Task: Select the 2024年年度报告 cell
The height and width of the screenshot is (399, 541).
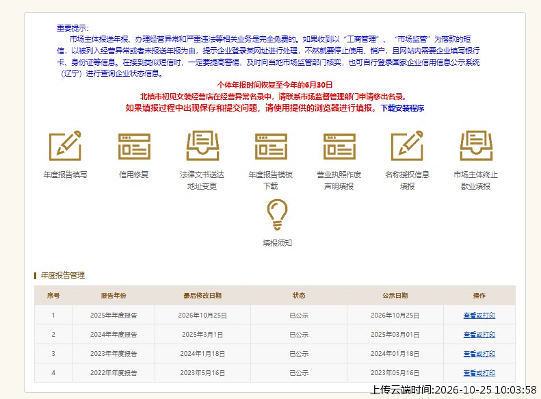Action: [x=114, y=335]
